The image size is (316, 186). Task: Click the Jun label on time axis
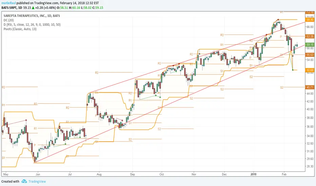coord(38,175)
